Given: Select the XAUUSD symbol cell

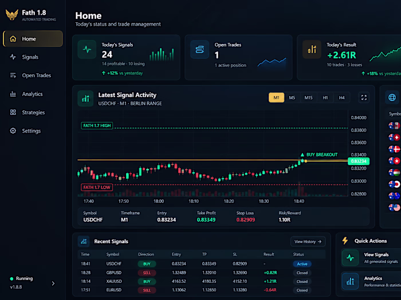Looking at the screenshot, I should (x=114, y=281).
